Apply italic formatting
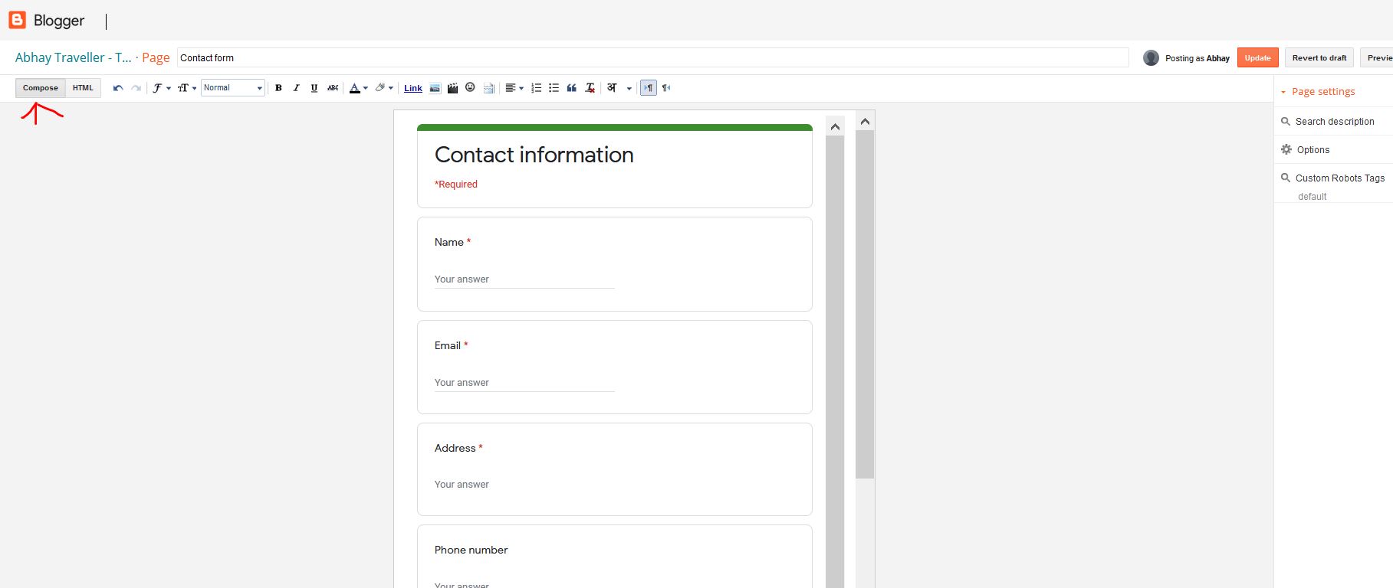This screenshot has width=1393, height=588. click(x=296, y=88)
